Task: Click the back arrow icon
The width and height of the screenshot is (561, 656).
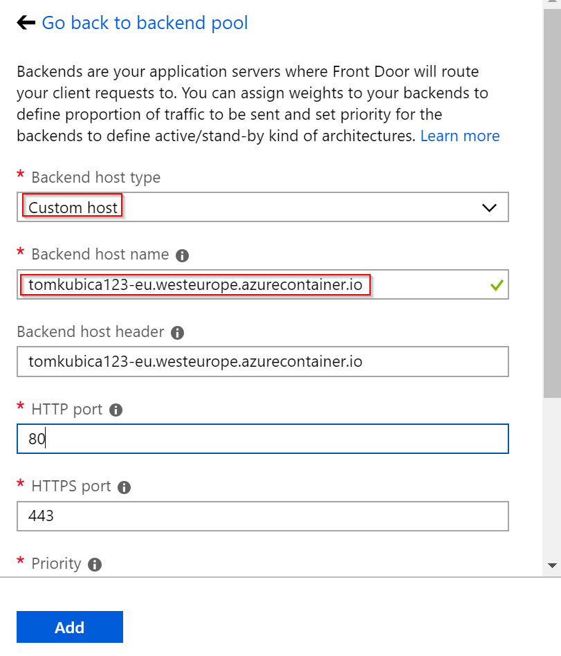Action: pyautogui.click(x=26, y=23)
